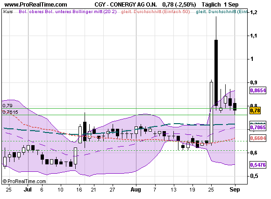The width and height of the screenshot is (271, 199).
Task: Click the Täglich timeframe label
Action: (211, 5)
